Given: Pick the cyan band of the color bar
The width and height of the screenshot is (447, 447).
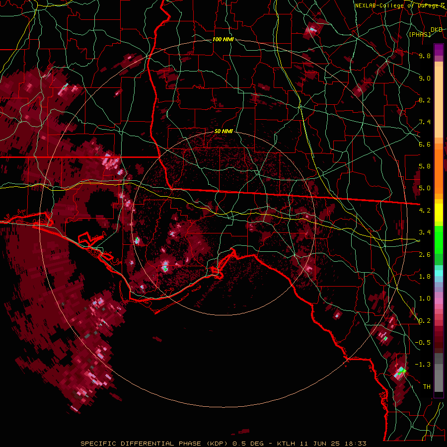Looking at the screenshot, I should click(x=439, y=273).
